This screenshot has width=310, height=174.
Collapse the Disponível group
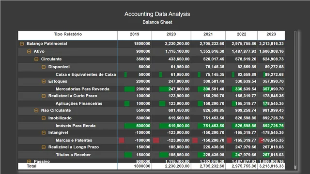(x=44, y=67)
